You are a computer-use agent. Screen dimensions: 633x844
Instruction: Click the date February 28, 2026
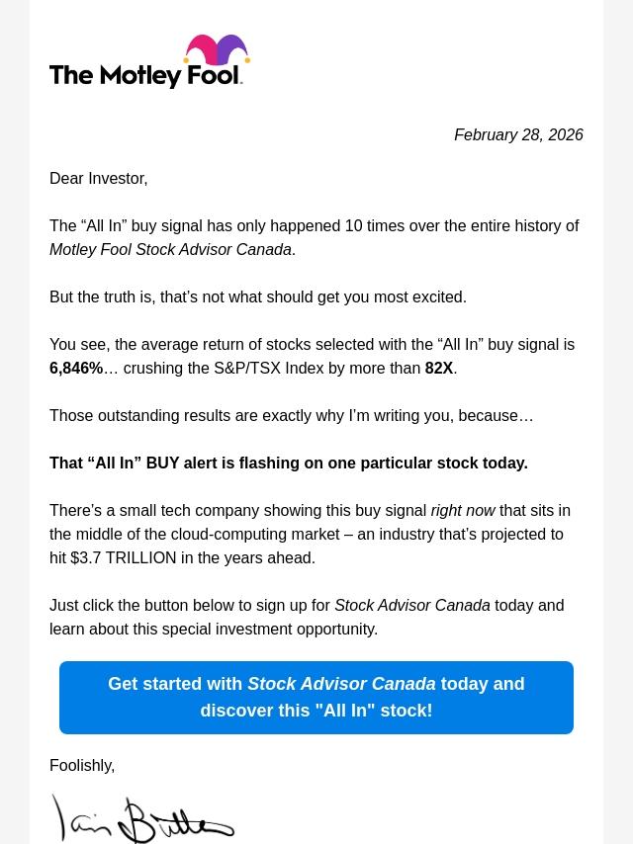pyautogui.click(x=518, y=134)
